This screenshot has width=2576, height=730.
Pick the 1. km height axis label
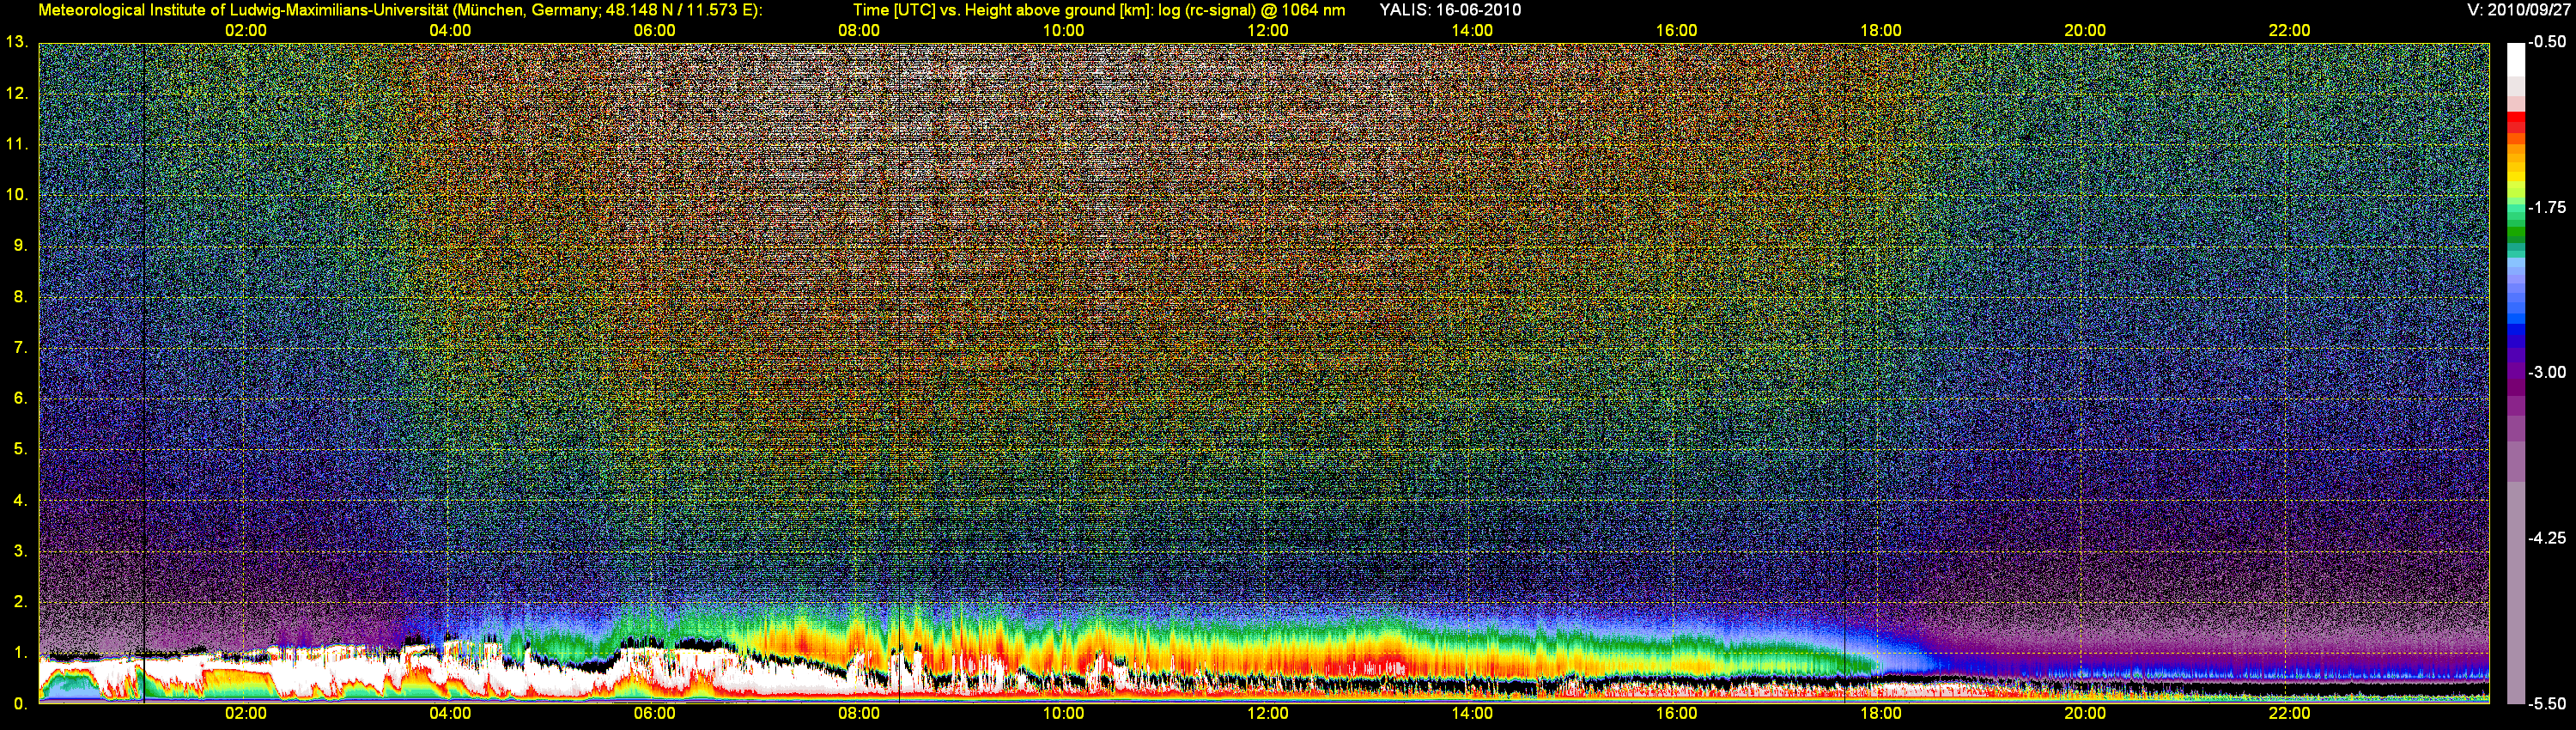[x=21, y=653]
